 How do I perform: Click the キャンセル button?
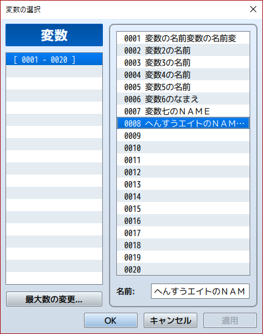tap(170, 320)
